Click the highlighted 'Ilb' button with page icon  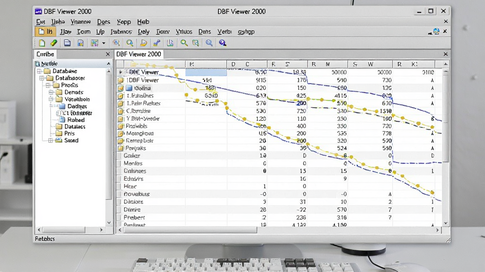(45, 32)
